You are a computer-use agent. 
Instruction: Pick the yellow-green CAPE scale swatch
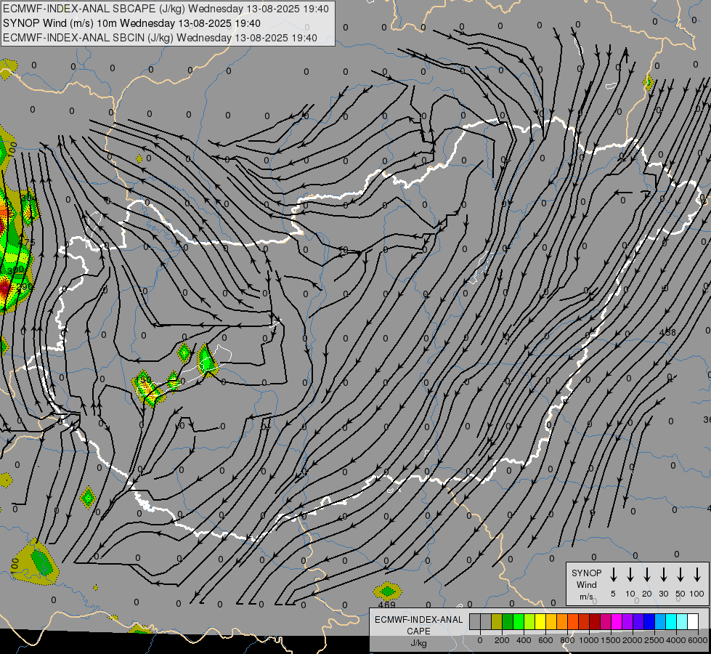[x=529, y=622]
